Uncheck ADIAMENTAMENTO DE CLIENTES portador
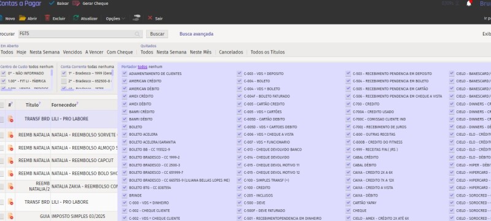The width and height of the screenshot is (491, 221). click(x=125, y=74)
